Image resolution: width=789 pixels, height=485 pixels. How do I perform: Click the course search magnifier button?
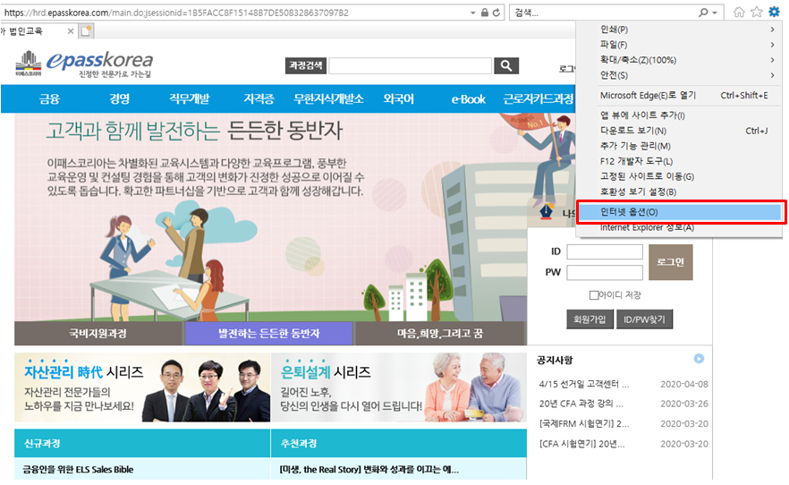pyautogui.click(x=506, y=65)
